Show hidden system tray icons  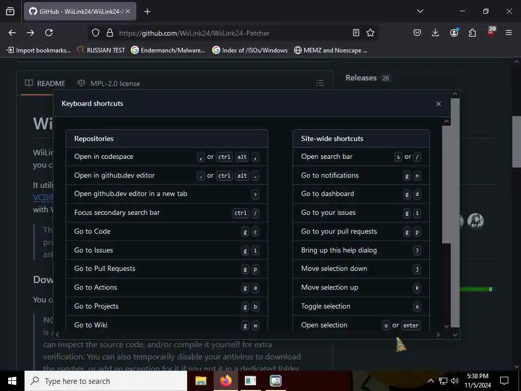430,381
